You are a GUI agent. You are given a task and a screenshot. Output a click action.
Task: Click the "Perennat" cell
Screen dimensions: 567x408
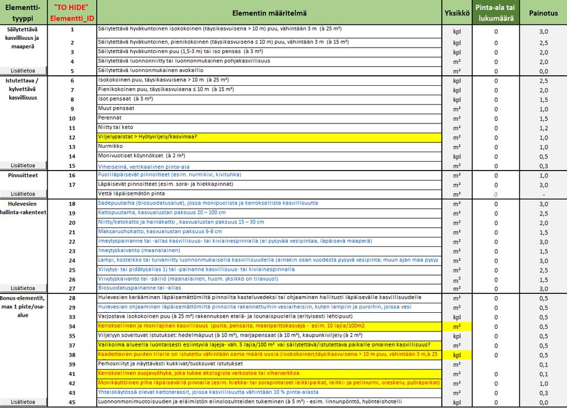click(x=270, y=118)
